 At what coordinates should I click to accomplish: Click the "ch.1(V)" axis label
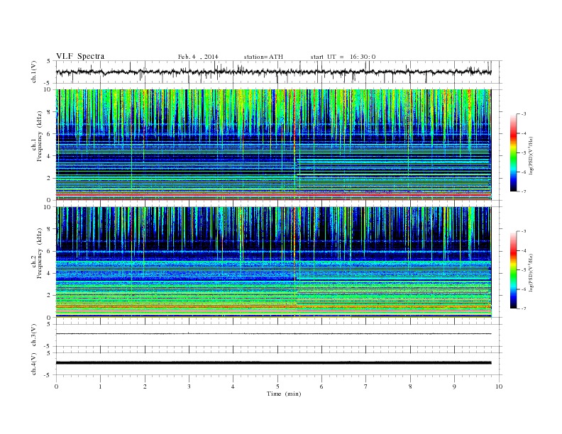point(34,72)
